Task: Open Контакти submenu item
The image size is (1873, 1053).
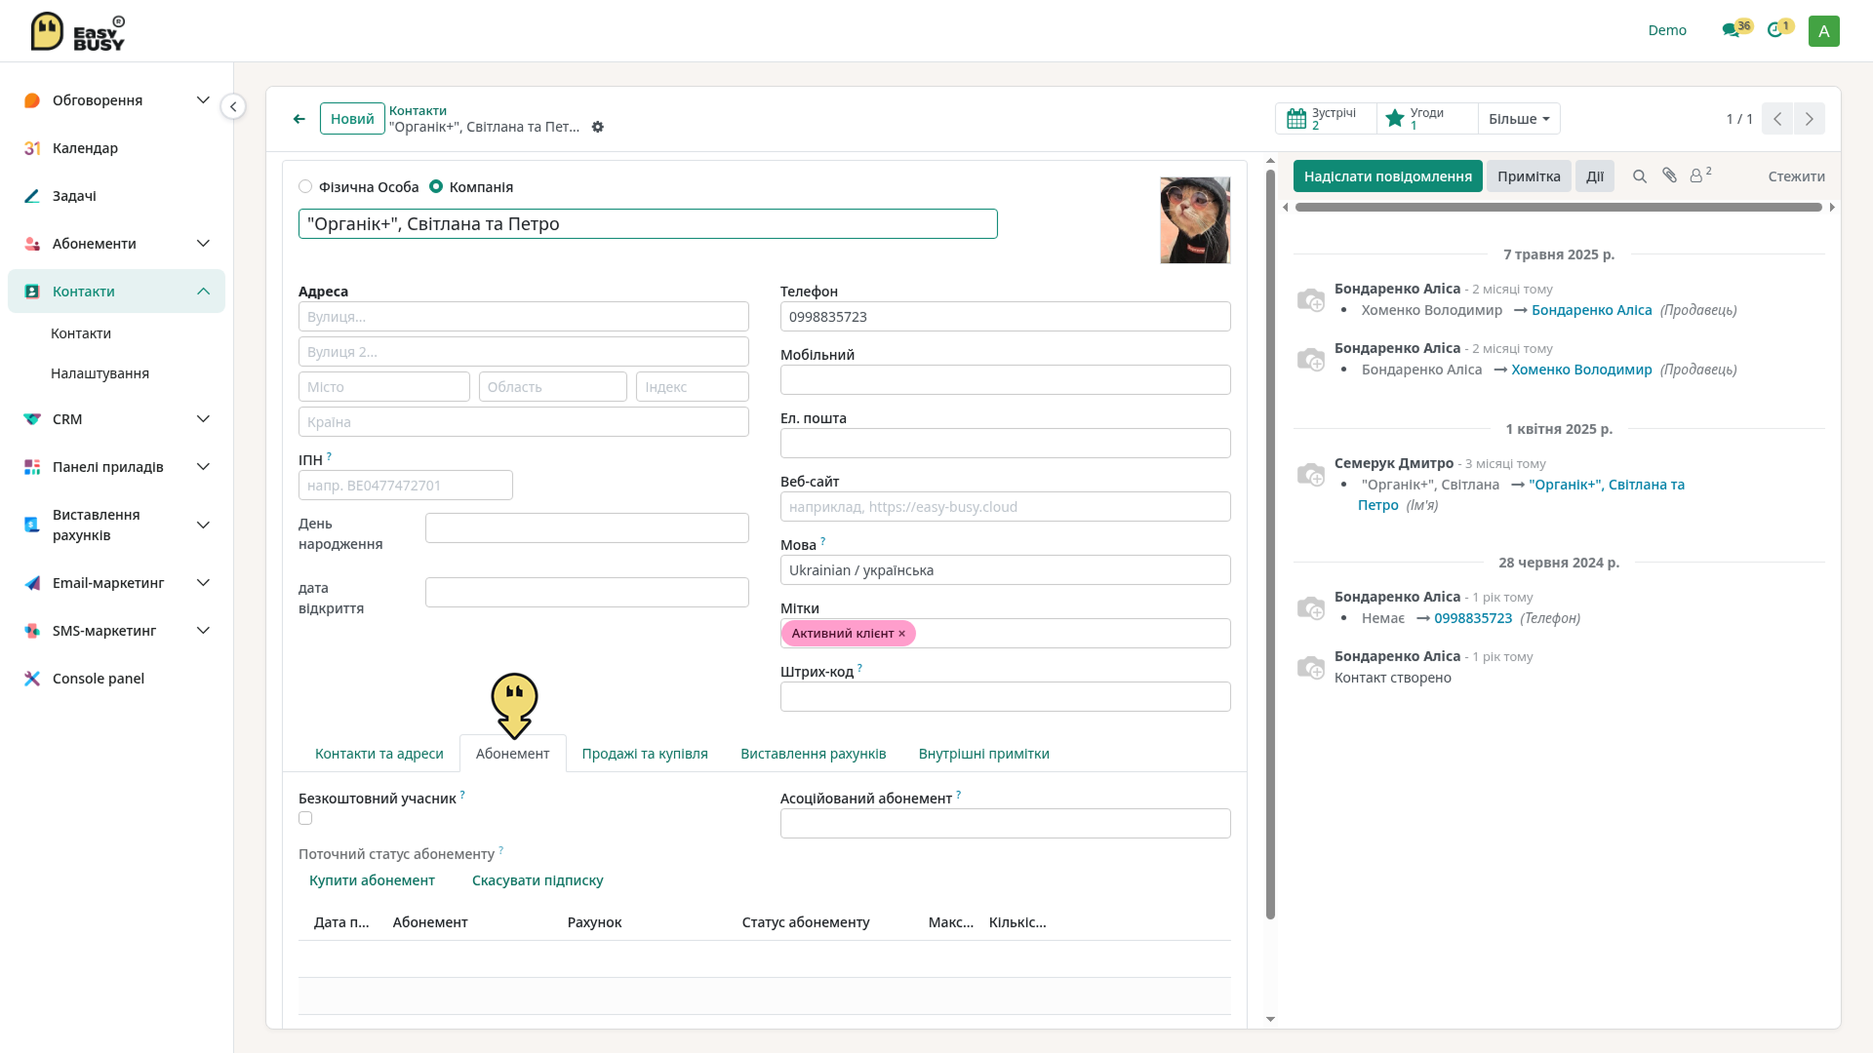Action: [x=81, y=333]
